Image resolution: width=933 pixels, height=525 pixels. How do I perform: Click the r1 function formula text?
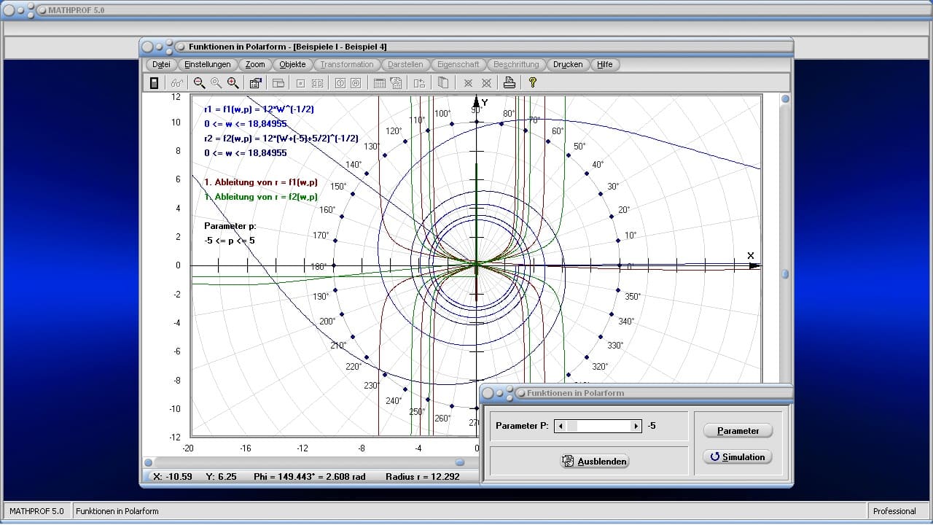point(259,109)
